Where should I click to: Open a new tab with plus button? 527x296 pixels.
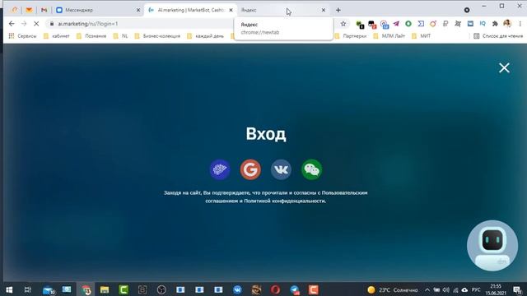(x=338, y=10)
